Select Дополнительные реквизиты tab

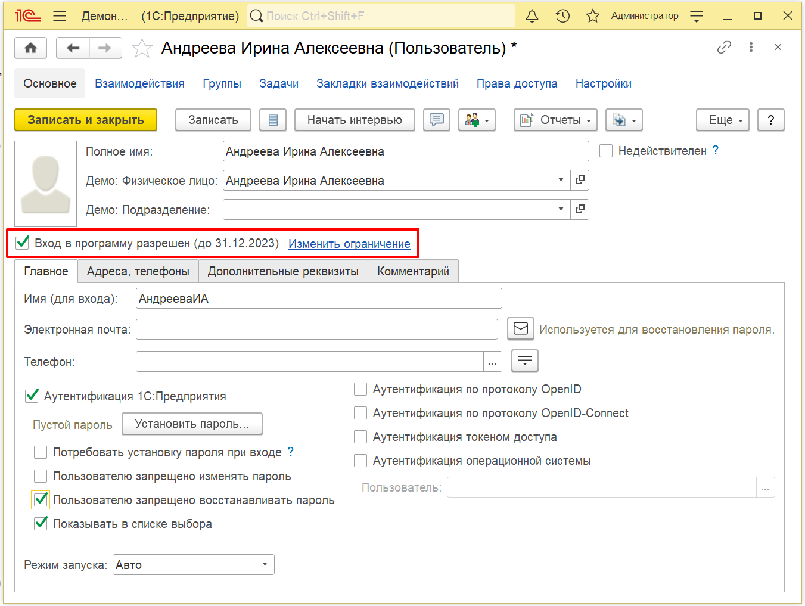click(x=283, y=271)
